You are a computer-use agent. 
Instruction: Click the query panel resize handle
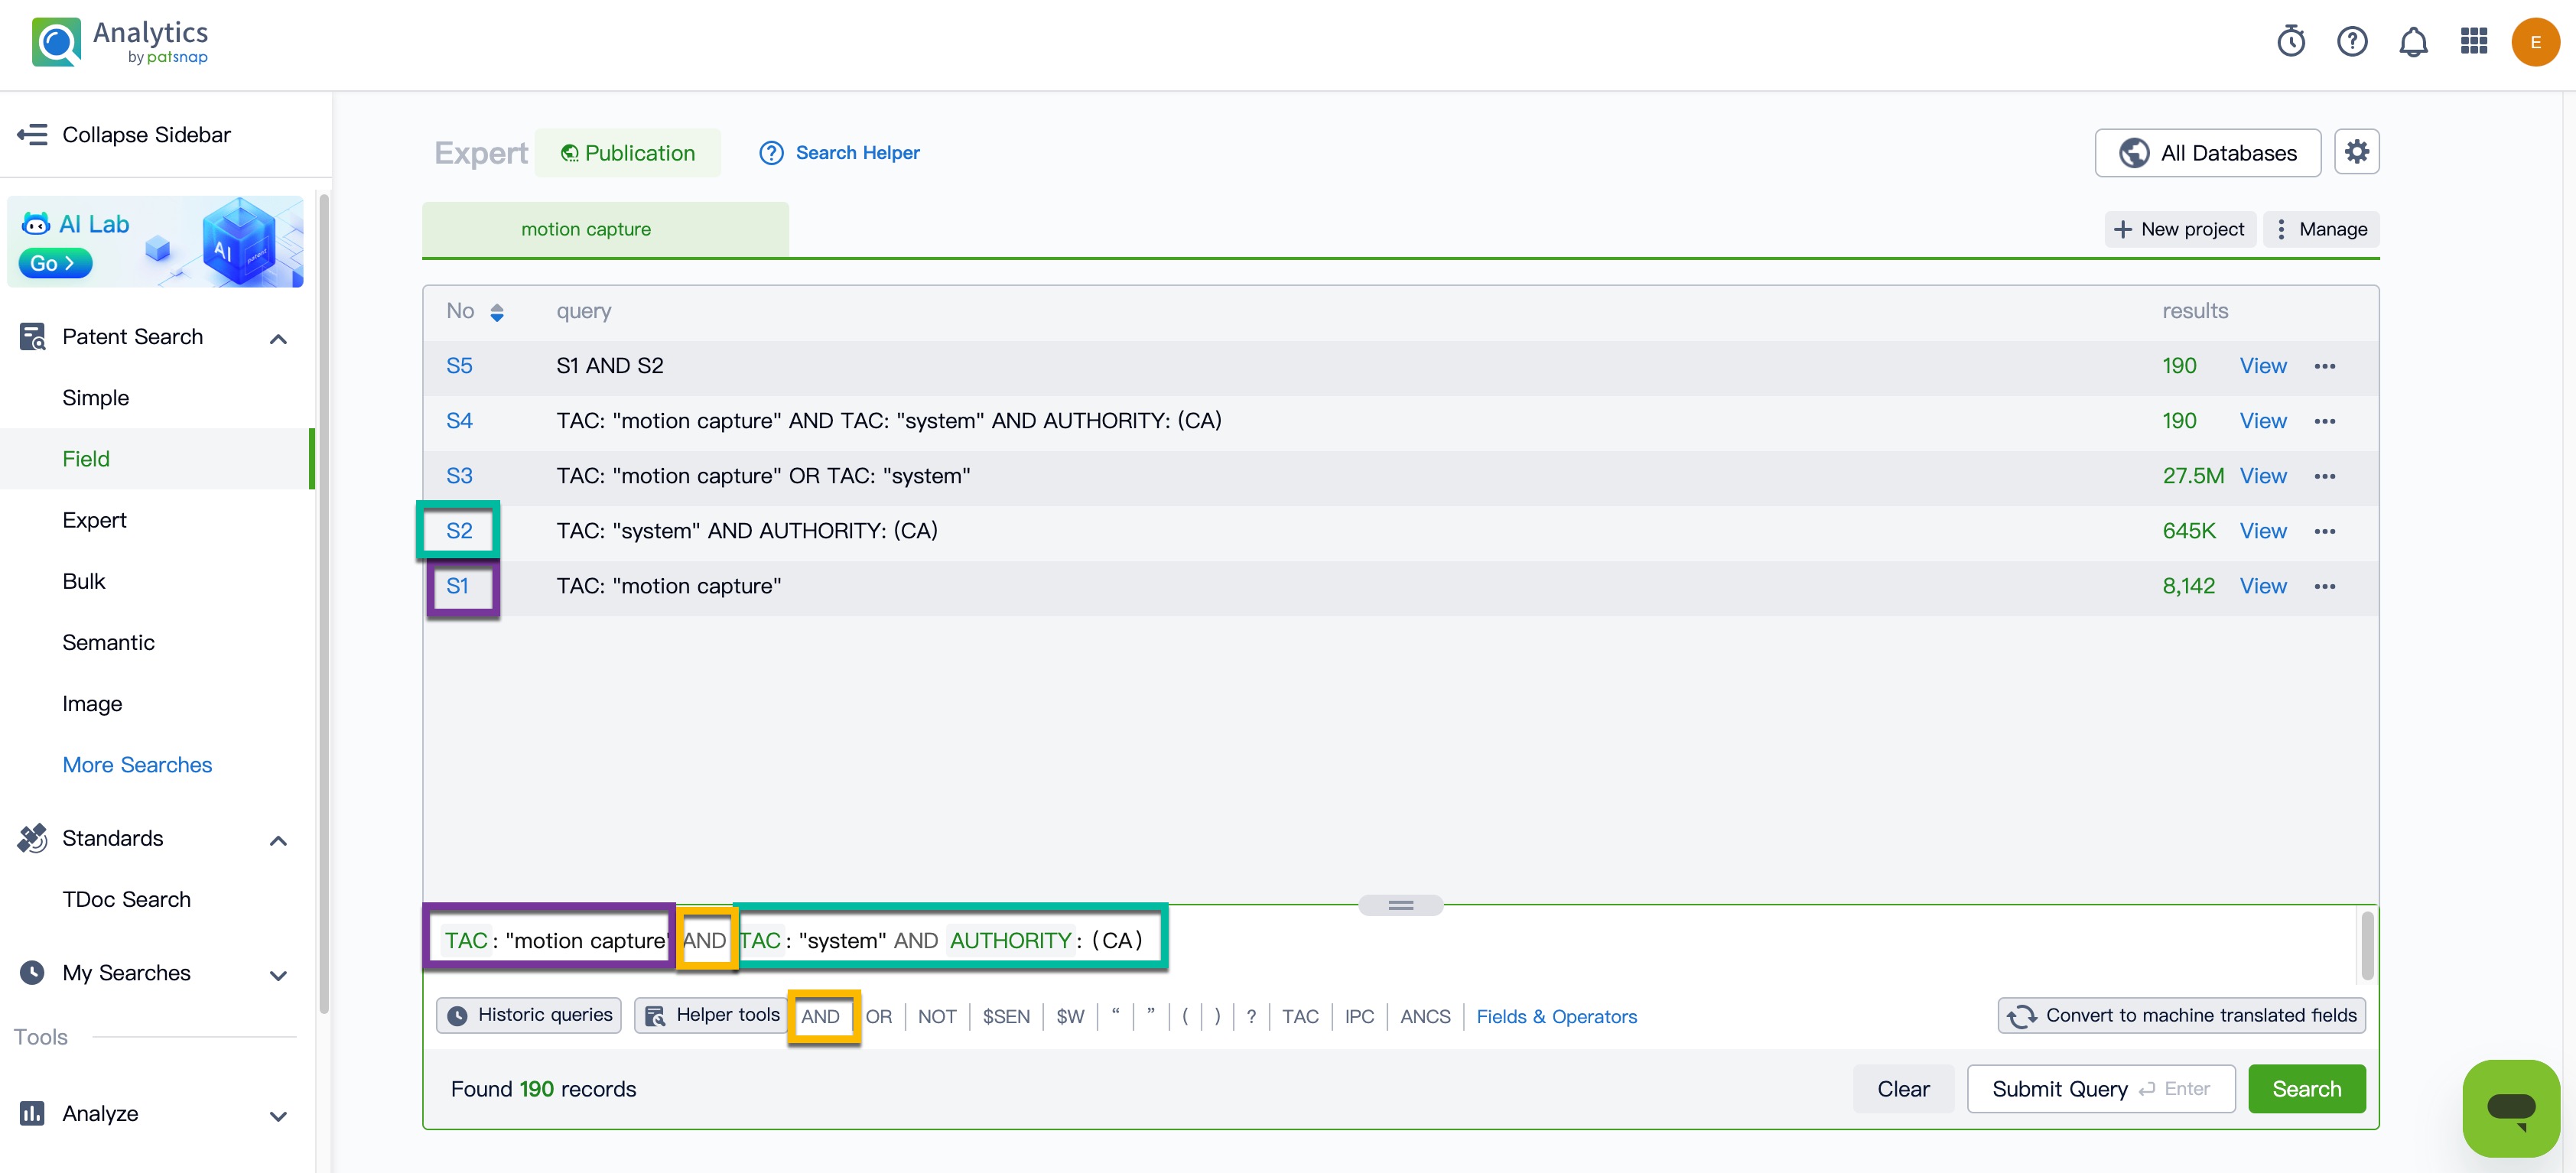(1400, 905)
